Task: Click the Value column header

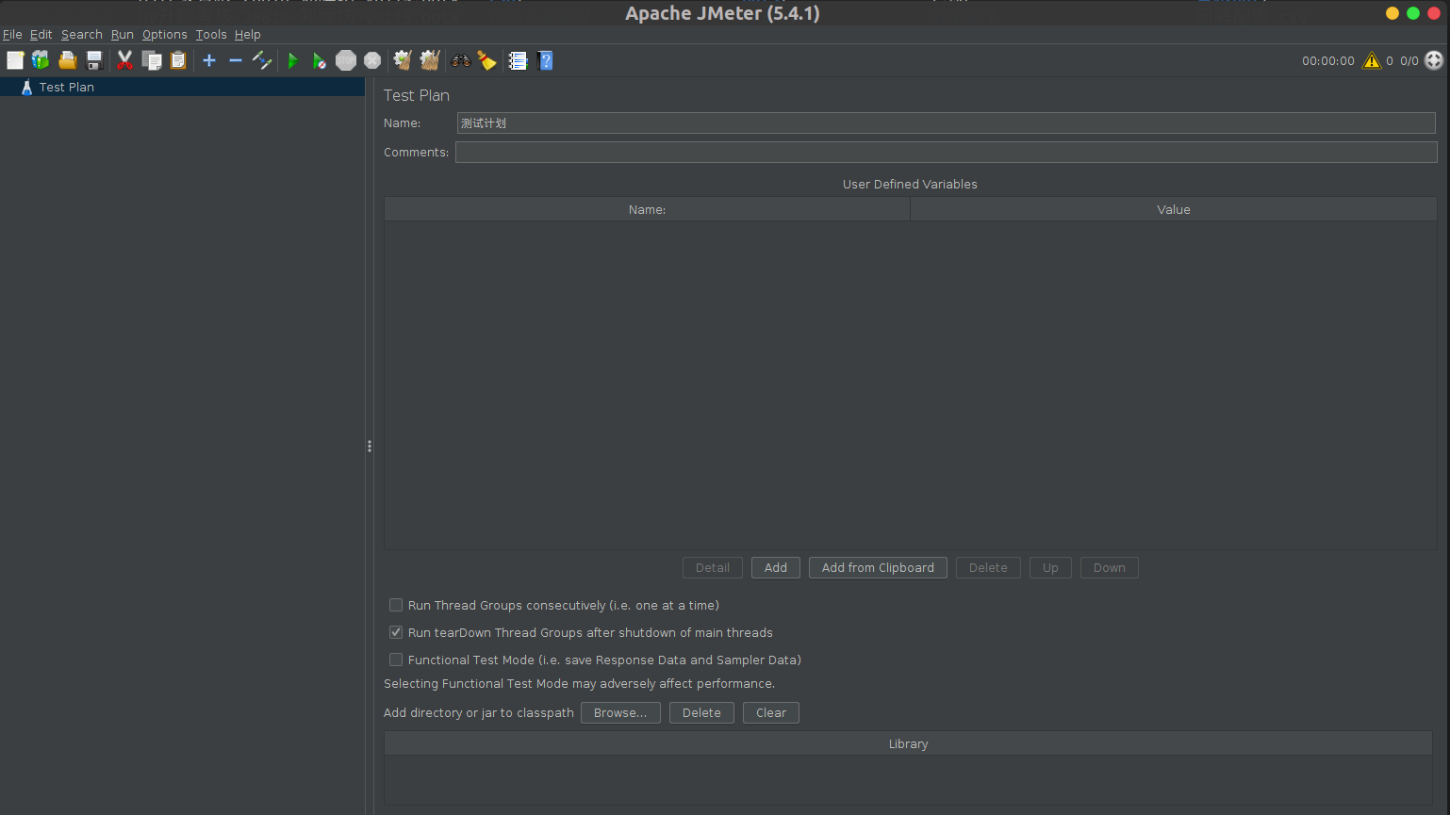Action: [x=1174, y=209]
